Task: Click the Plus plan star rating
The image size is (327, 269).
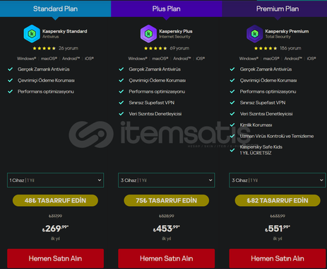Action: coord(155,48)
